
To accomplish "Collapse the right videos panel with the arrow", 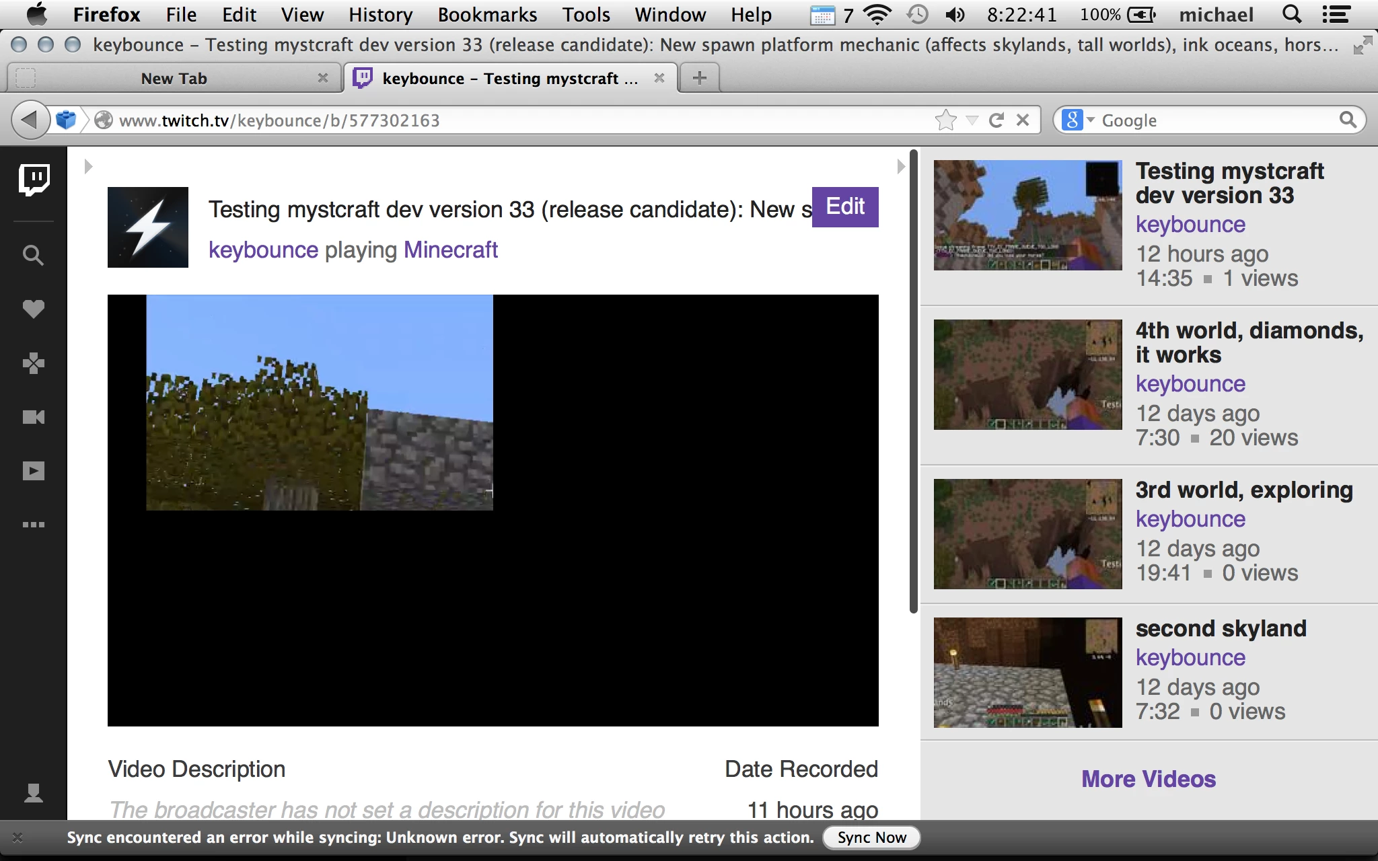I will point(901,166).
